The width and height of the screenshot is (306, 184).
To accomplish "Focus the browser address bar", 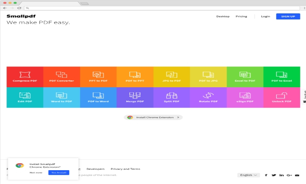I will 162,8.
